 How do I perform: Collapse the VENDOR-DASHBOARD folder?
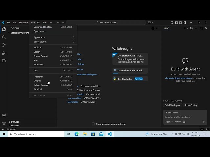tap(19, 33)
